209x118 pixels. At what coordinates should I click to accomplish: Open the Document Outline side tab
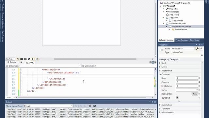[x=3, y=20]
